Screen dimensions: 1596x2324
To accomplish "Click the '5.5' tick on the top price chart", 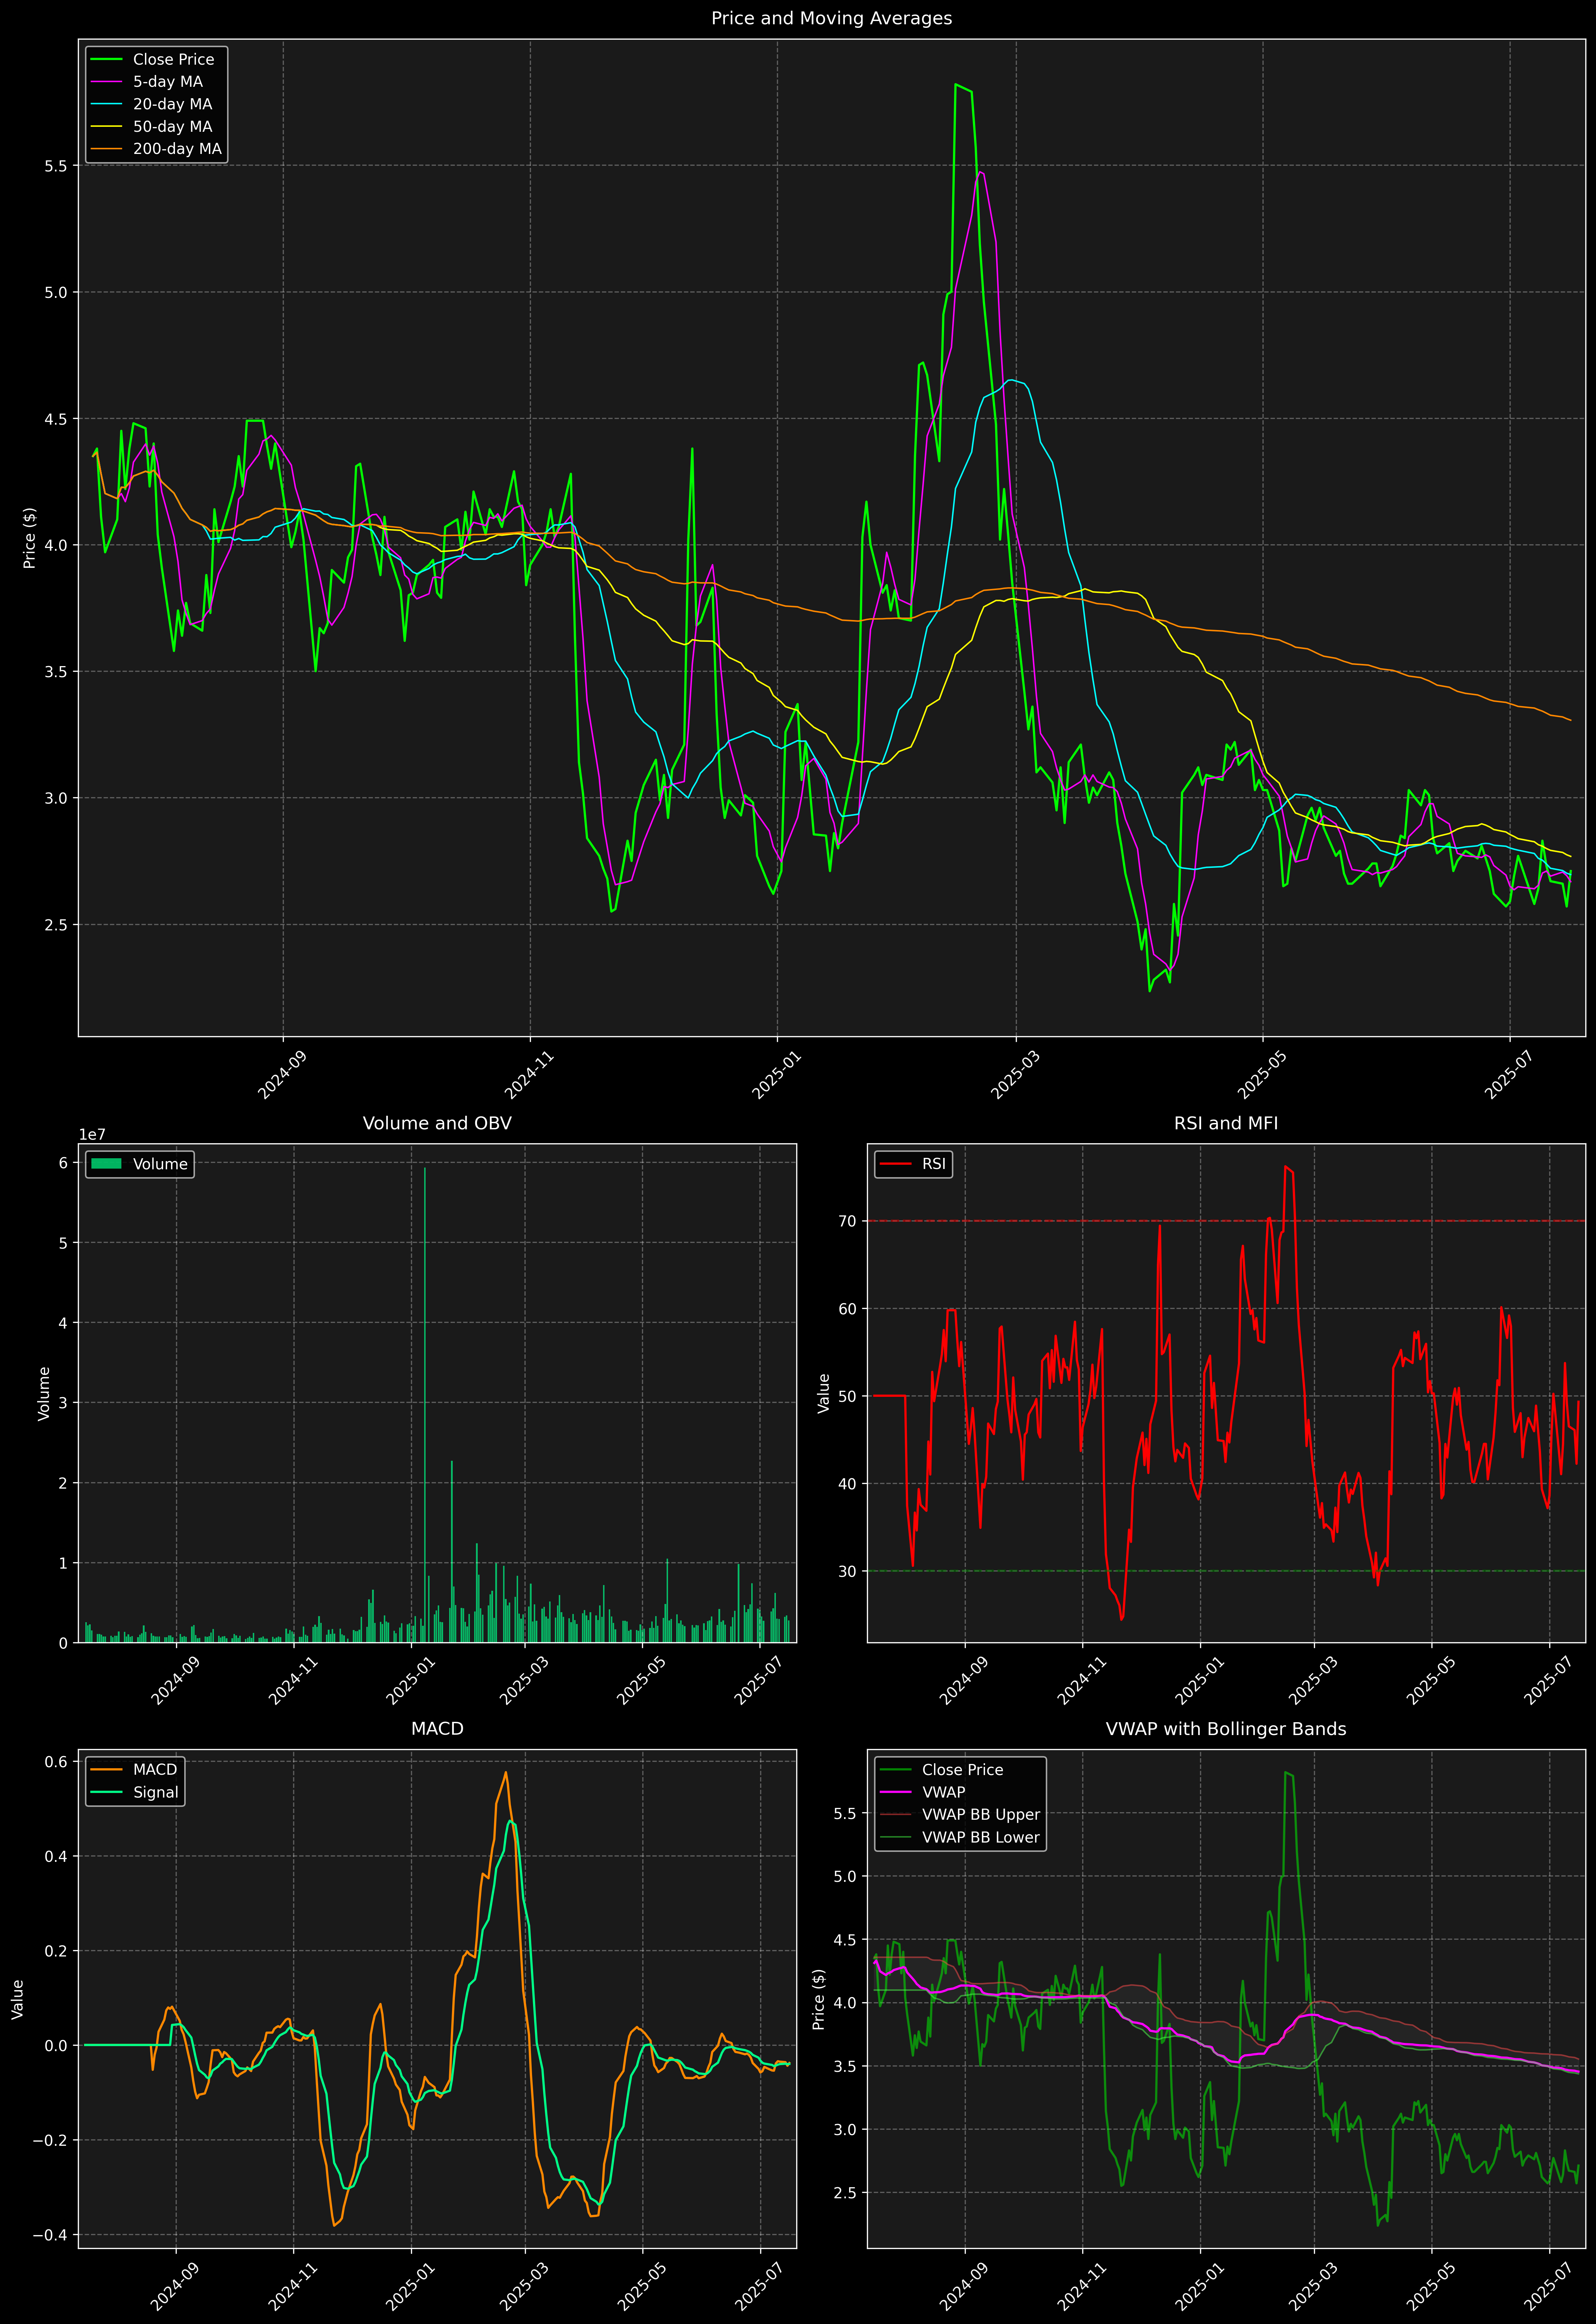I will tap(56, 166).
